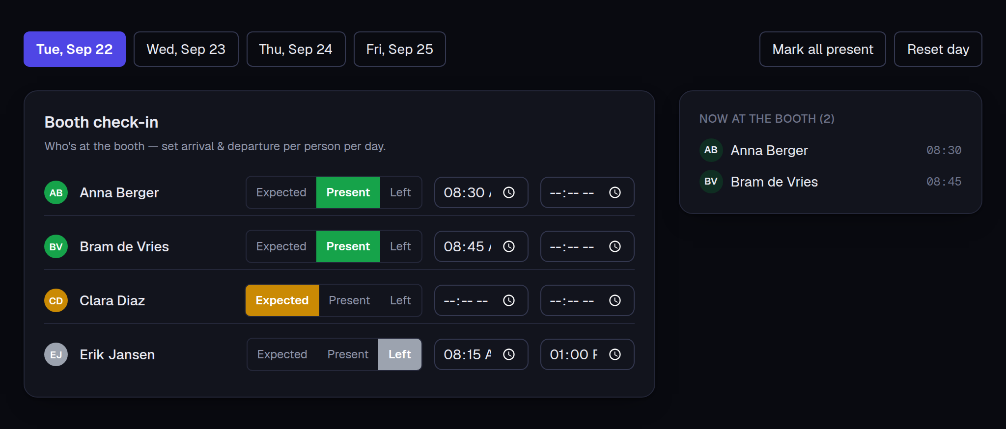This screenshot has width=1006, height=429.
Task: Set Erik Jansen's status to Expected
Action: click(282, 354)
